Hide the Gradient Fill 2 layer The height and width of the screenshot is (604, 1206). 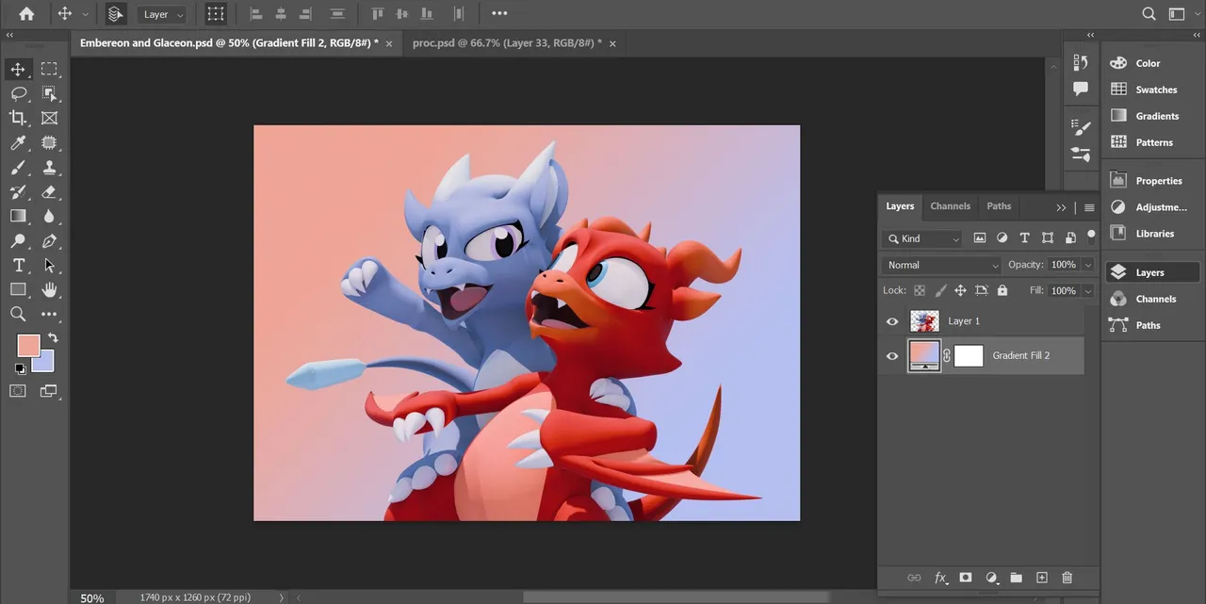coord(892,355)
